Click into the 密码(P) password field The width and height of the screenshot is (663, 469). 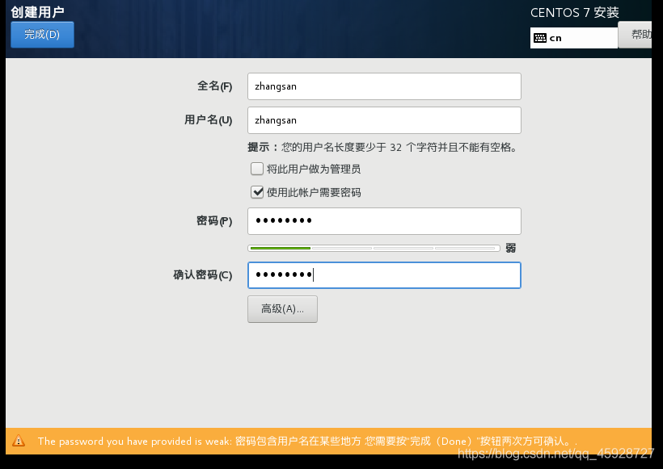[384, 221]
